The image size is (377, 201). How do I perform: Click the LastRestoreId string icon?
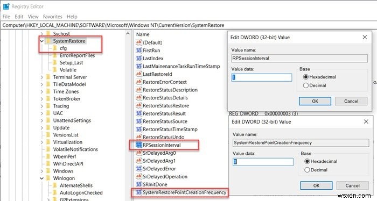click(139, 74)
